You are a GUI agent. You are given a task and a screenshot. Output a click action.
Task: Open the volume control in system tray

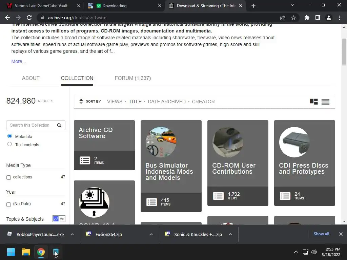click(314, 252)
